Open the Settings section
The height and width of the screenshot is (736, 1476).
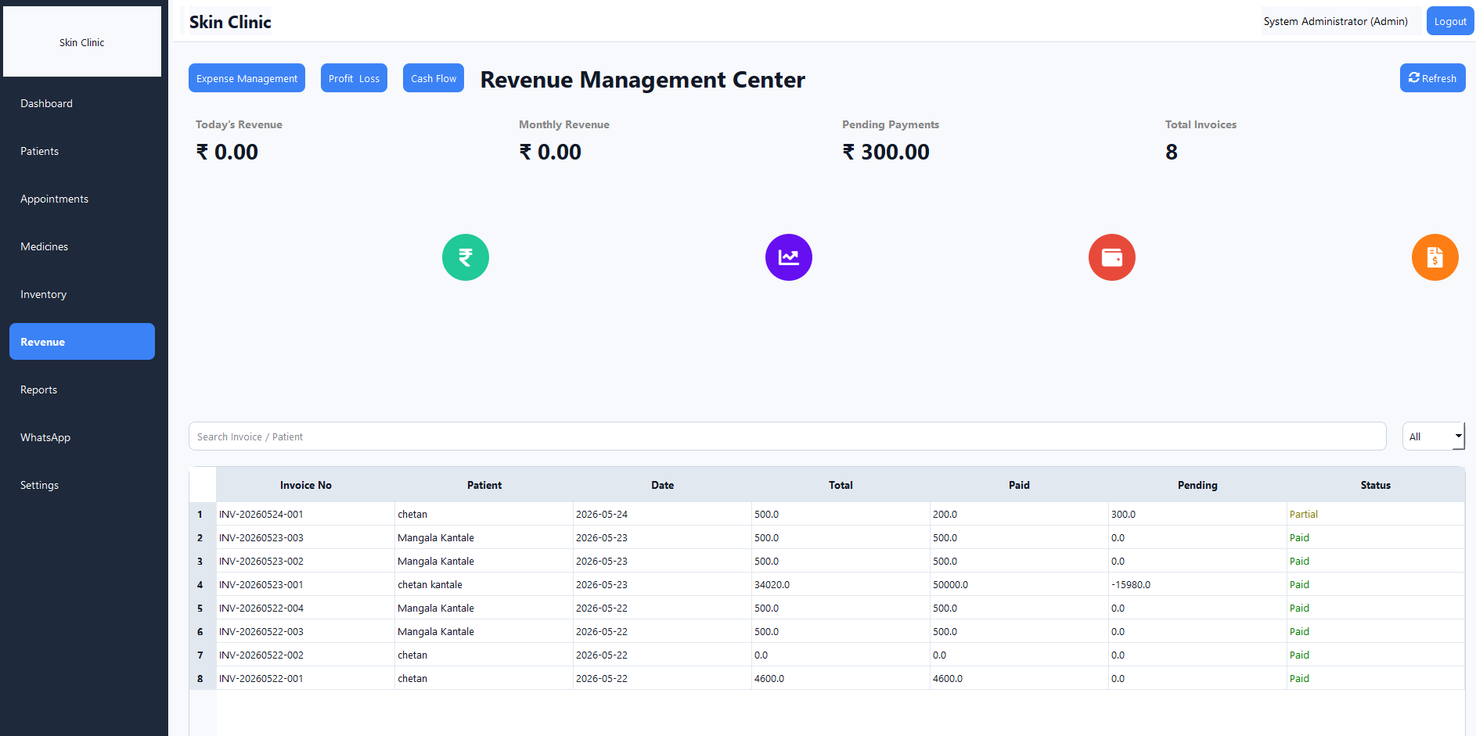coord(82,485)
